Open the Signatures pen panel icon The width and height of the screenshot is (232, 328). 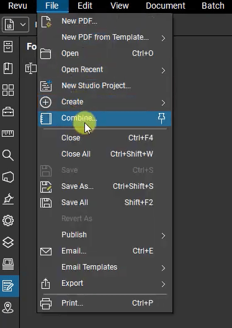(x=8, y=199)
